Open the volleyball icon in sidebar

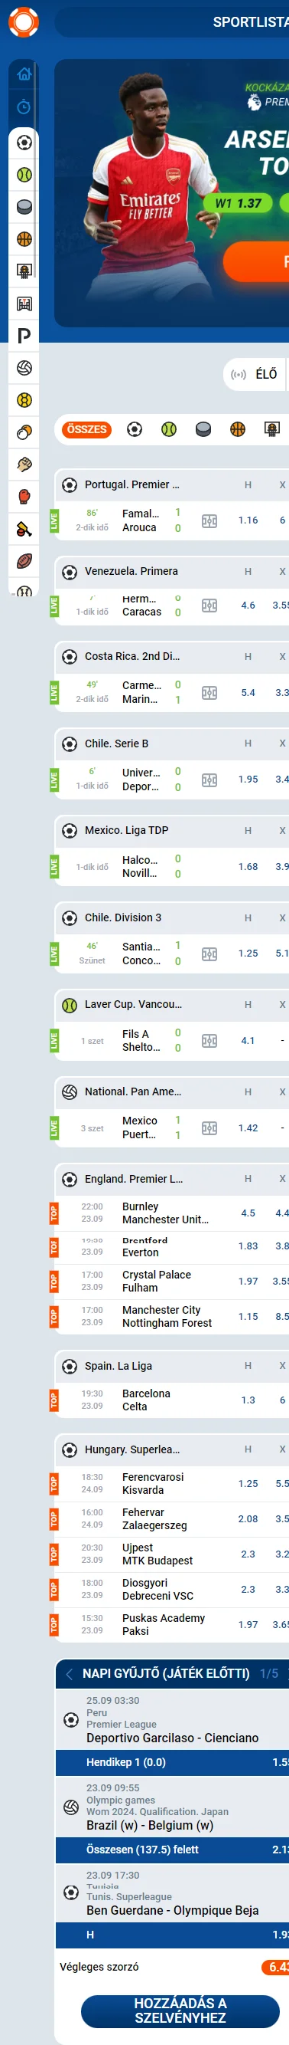[x=24, y=369]
